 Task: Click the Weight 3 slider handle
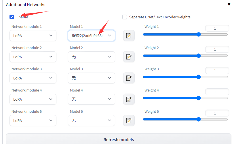coord(198,77)
